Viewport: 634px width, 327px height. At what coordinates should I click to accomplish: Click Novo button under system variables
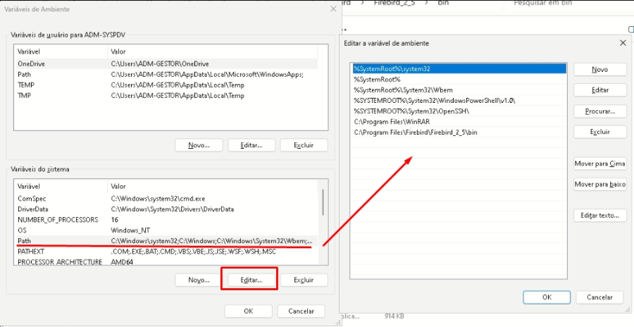[199, 280]
